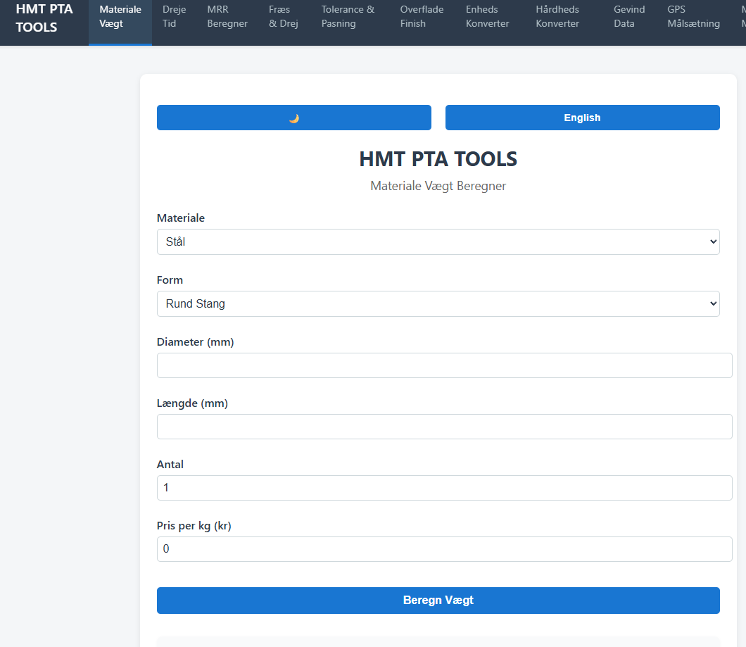Click the HMT PTA TOOLS logo
This screenshot has height=647, width=746.
click(44, 18)
